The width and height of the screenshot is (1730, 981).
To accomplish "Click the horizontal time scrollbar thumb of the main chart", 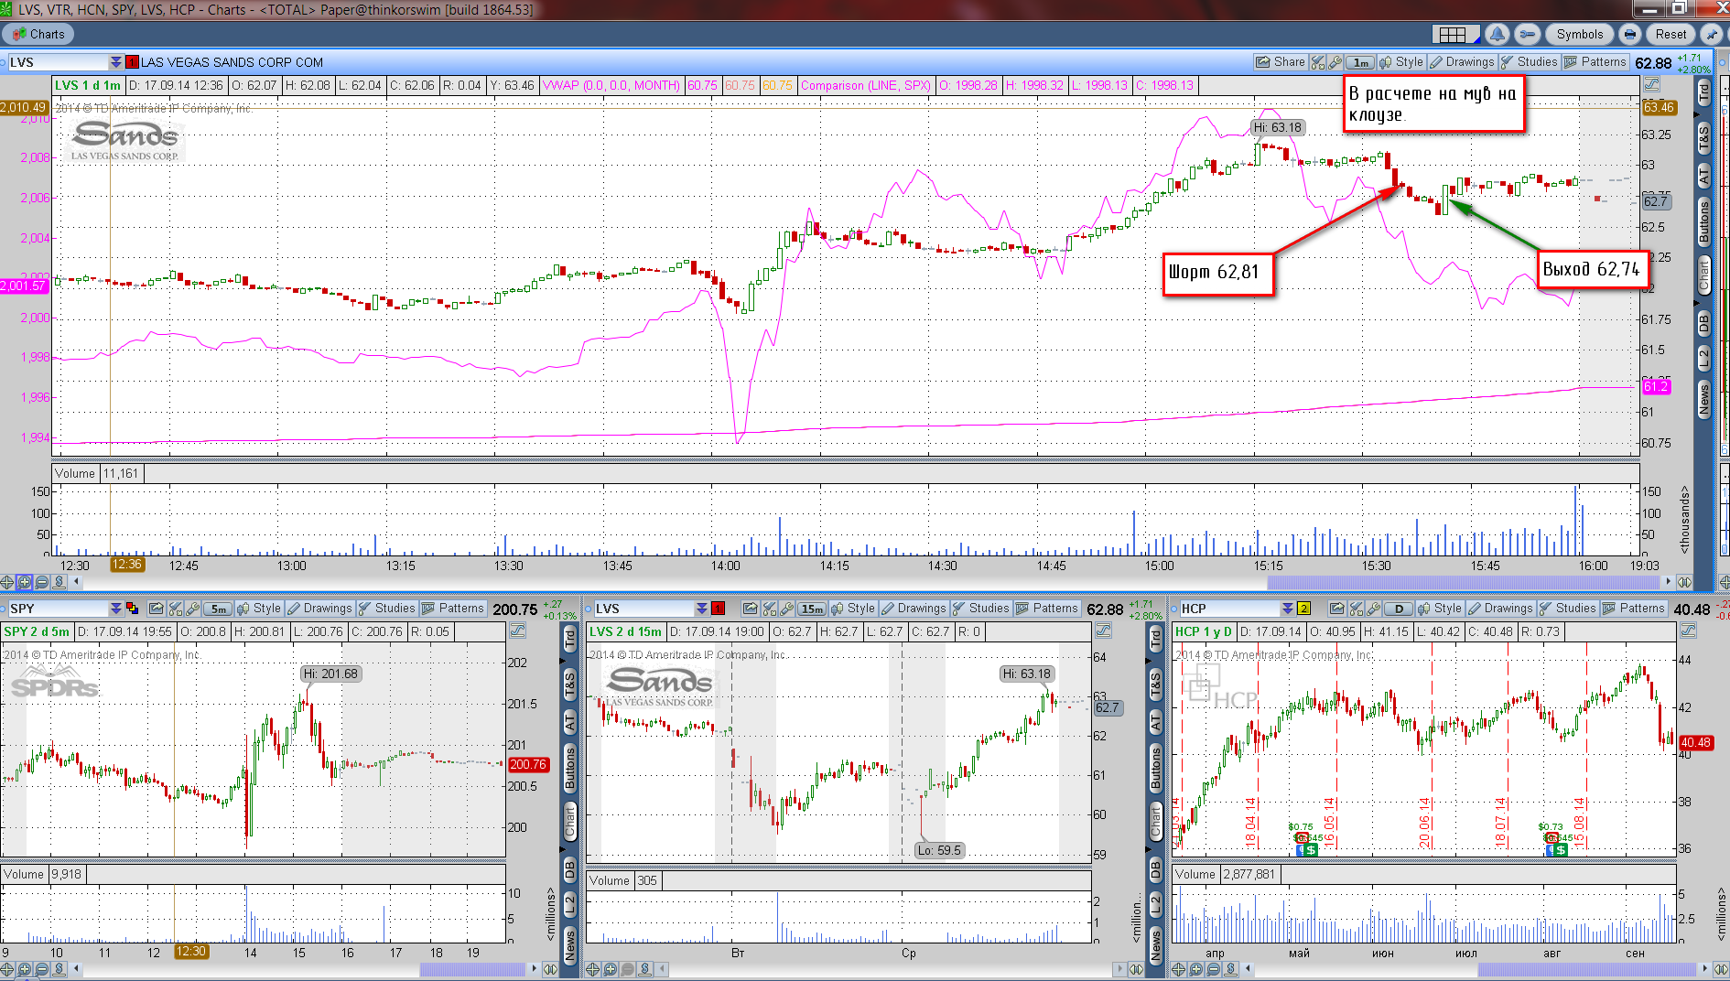I will click(1463, 582).
